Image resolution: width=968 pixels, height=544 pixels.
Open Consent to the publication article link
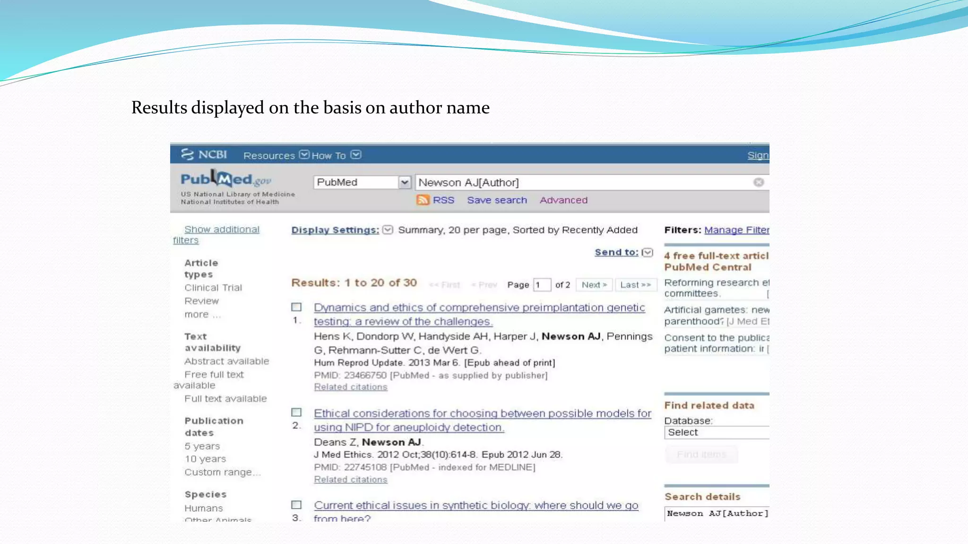pos(717,343)
